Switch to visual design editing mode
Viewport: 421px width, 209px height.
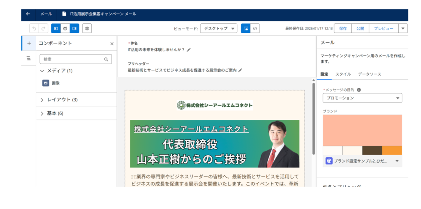pyautogui.click(x=245, y=28)
